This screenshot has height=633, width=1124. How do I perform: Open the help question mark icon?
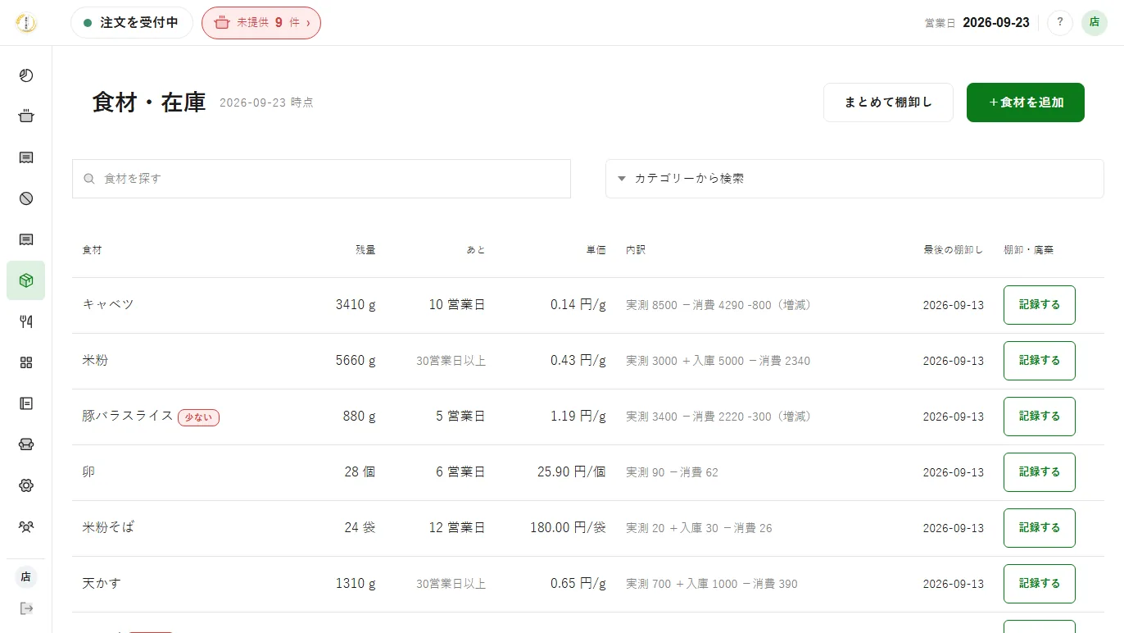(1060, 23)
